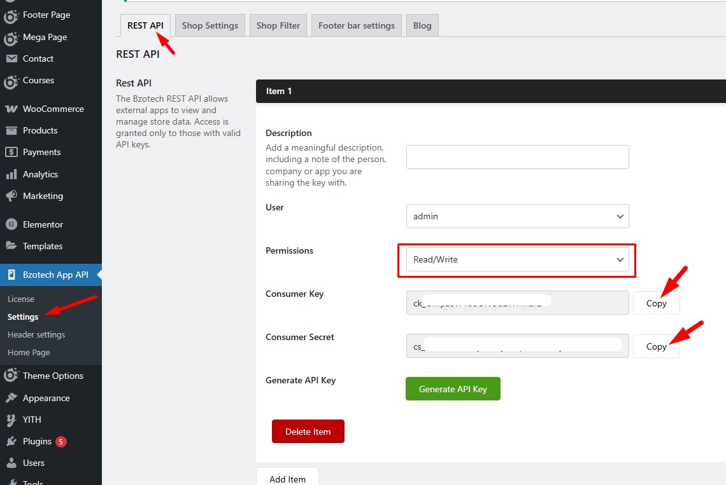Click the Templates folder icon
Viewport: 726px width, 485px height.
pos(11,245)
